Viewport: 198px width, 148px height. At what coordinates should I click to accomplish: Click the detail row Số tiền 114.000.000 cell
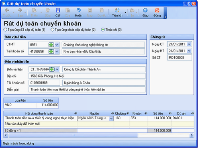coord(159,118)
